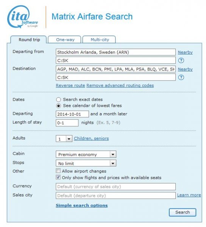Switch to the One-way tab
Screen dimensions: 206x227
[x=64, y=39]
